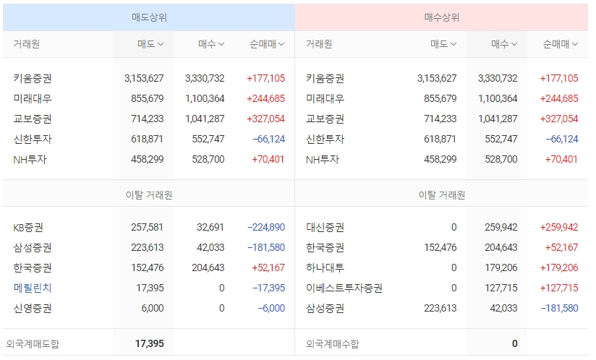Sort 매도상위 table by 순매매 column
This screenshot has height=360, width=596.
coord(267,44)
